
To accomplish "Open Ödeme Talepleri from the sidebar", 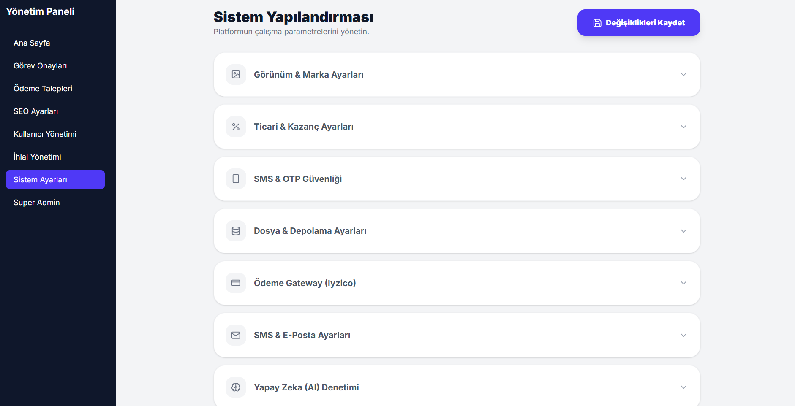I will point(43,89).
